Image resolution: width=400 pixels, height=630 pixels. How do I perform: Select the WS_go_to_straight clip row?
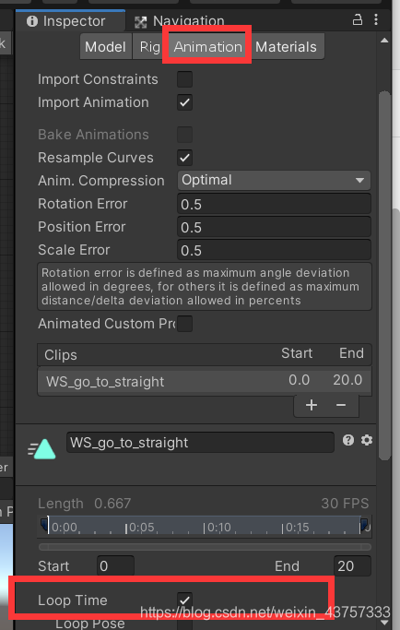click(205, 381)
